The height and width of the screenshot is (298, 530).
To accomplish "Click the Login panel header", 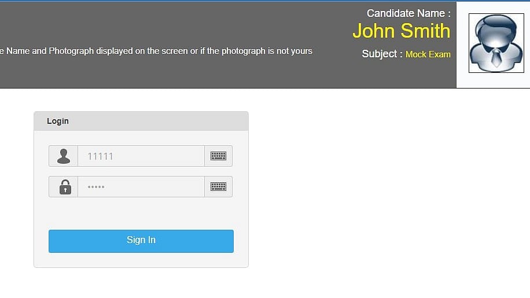I will click(x=141, y=121).
